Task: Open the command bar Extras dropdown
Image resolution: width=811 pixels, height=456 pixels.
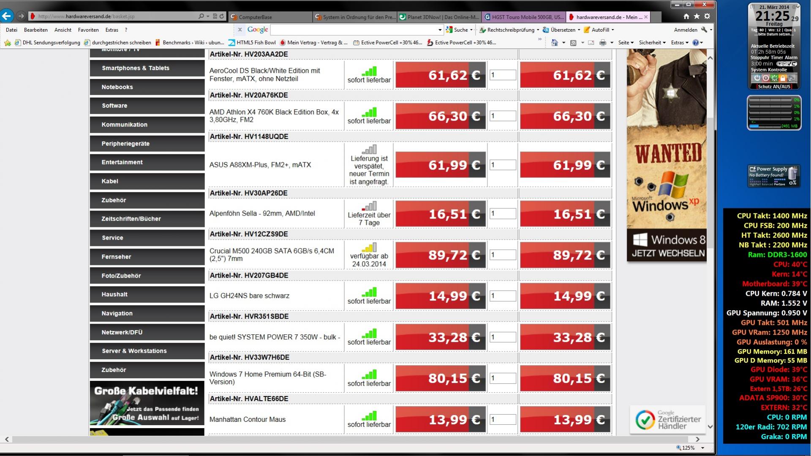Action: tap(680, 43)
